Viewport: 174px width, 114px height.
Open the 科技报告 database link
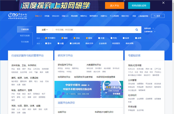click(x=116, y=43)
